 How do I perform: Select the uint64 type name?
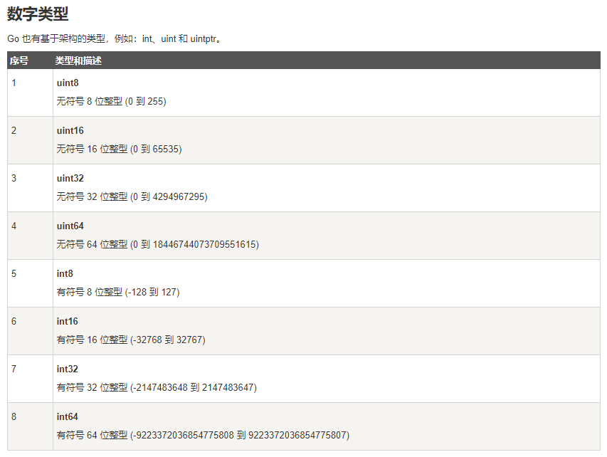point(70,226)
